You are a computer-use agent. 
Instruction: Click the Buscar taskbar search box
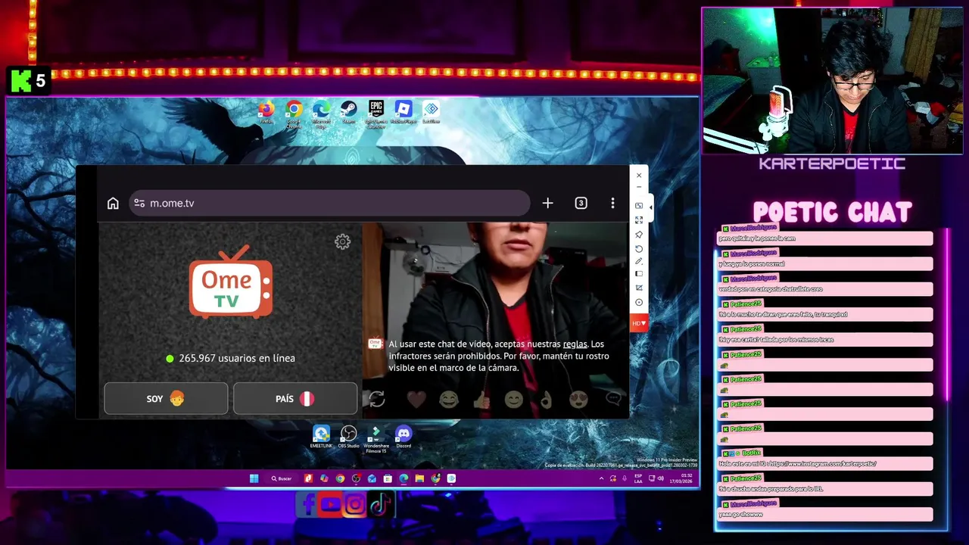pyautogui.click(x=282, y=478)
